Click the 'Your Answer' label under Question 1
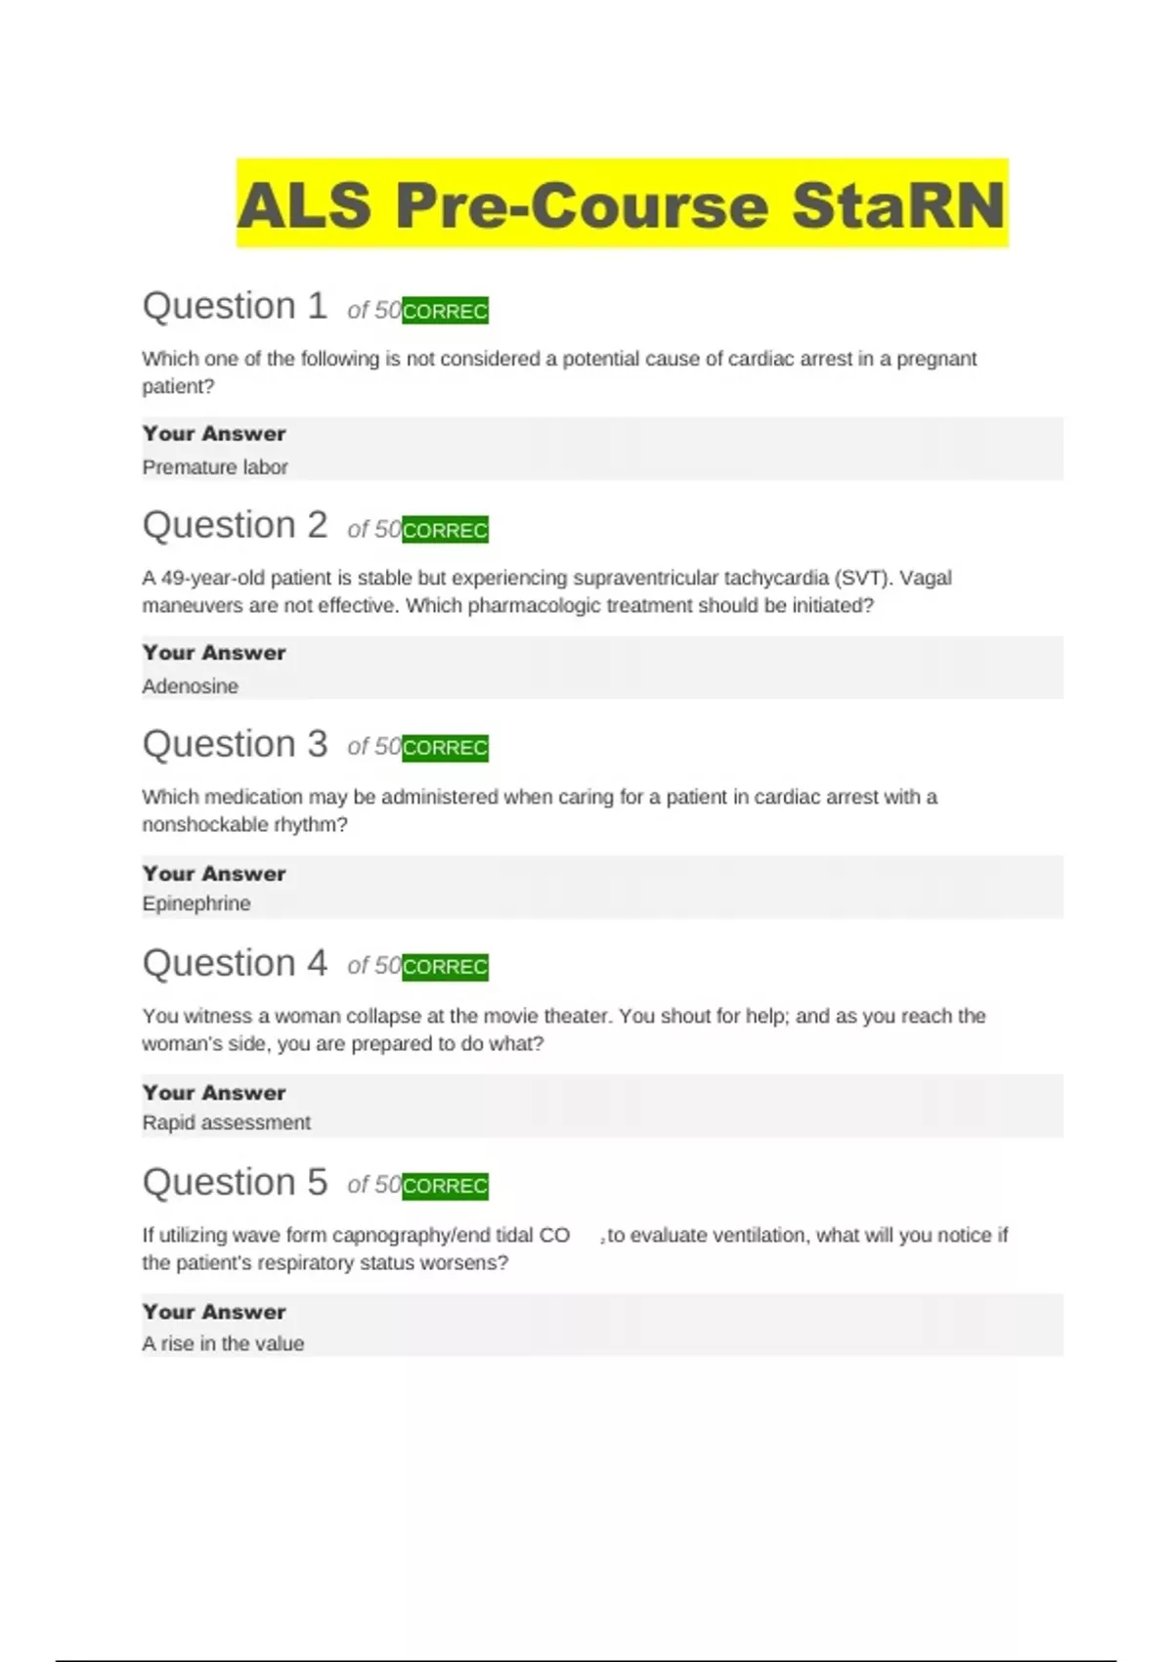This screenshot has width=1173, height=1662. click(x=214, y=433)
